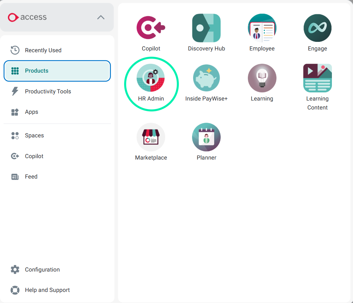Click the Configuration gear icon
This screenshot has width=353, height=303.
pyautogui.click(x=15, y=269)
